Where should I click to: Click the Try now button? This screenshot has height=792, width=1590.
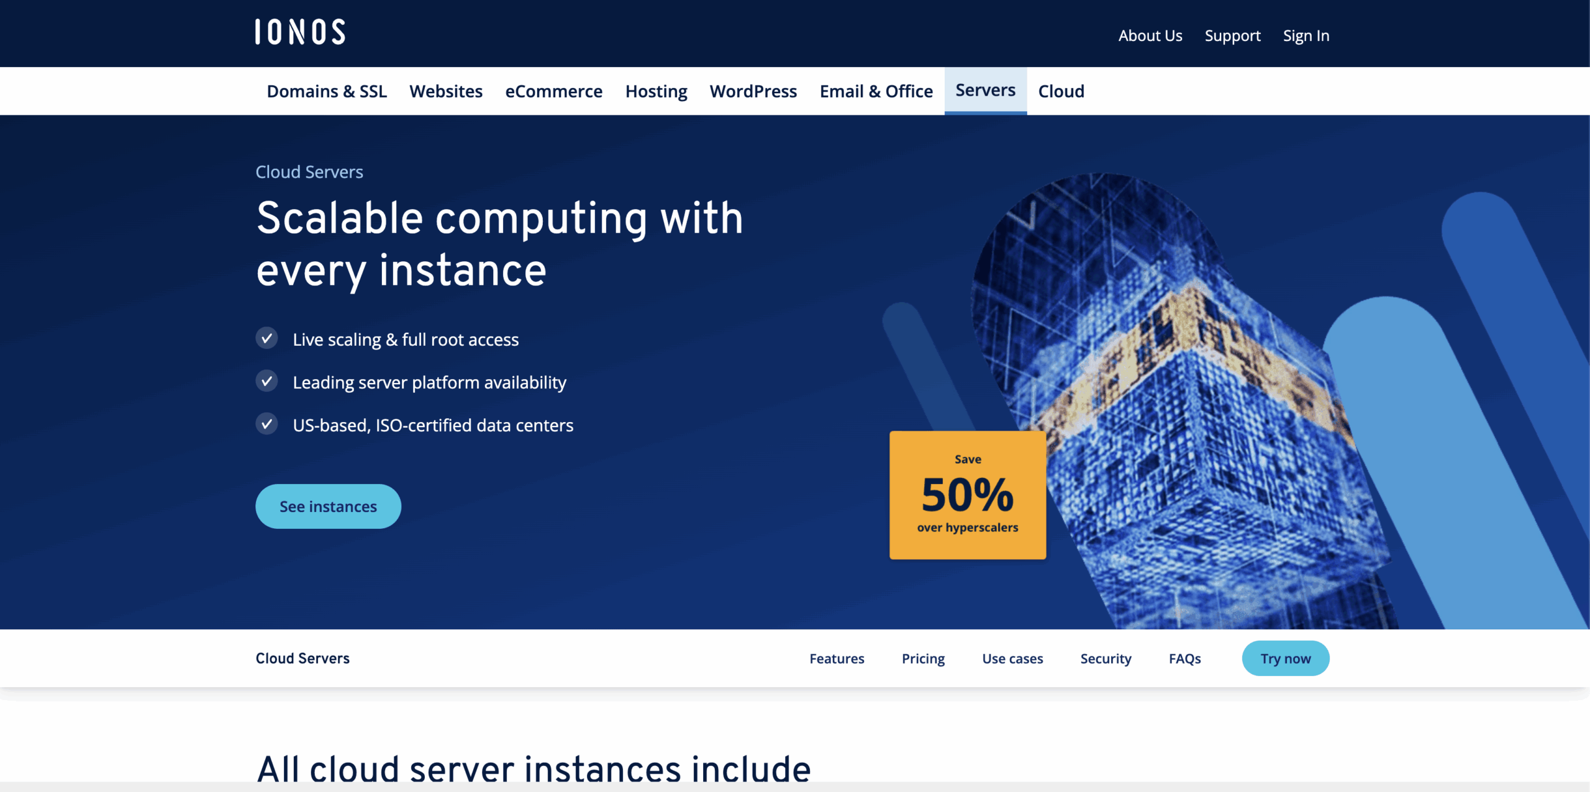pyautogui.click(x=1286, y=659)
